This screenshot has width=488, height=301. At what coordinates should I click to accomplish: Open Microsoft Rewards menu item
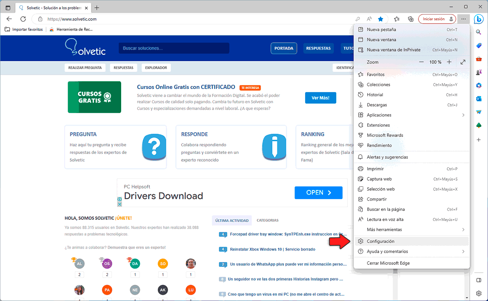point(412,135)
